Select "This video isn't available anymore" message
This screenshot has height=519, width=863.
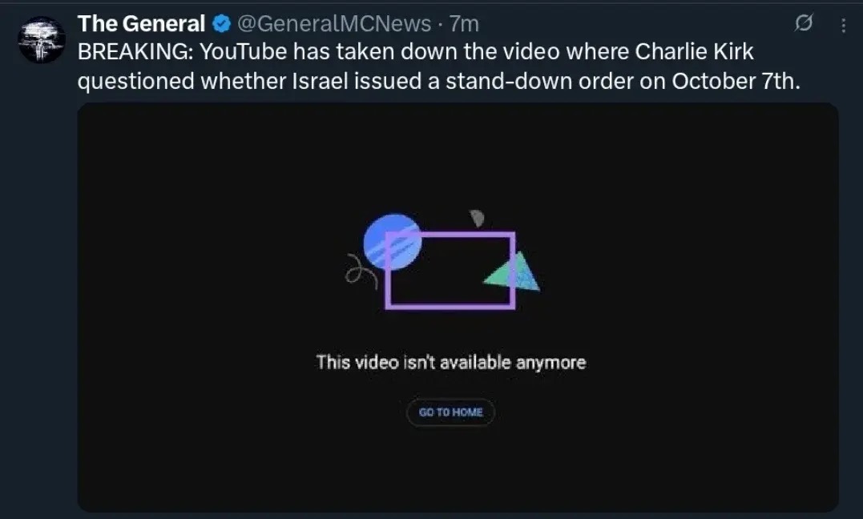click(451, 362)
